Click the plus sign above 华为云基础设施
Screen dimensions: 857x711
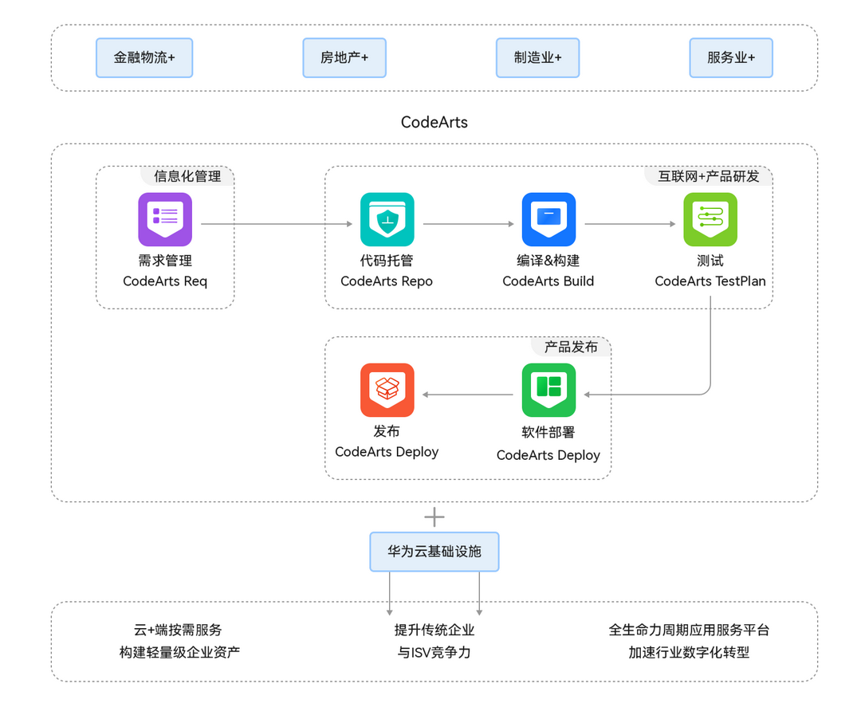click(434, 517)
